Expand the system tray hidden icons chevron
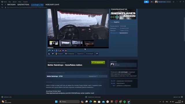 point(160,102)
